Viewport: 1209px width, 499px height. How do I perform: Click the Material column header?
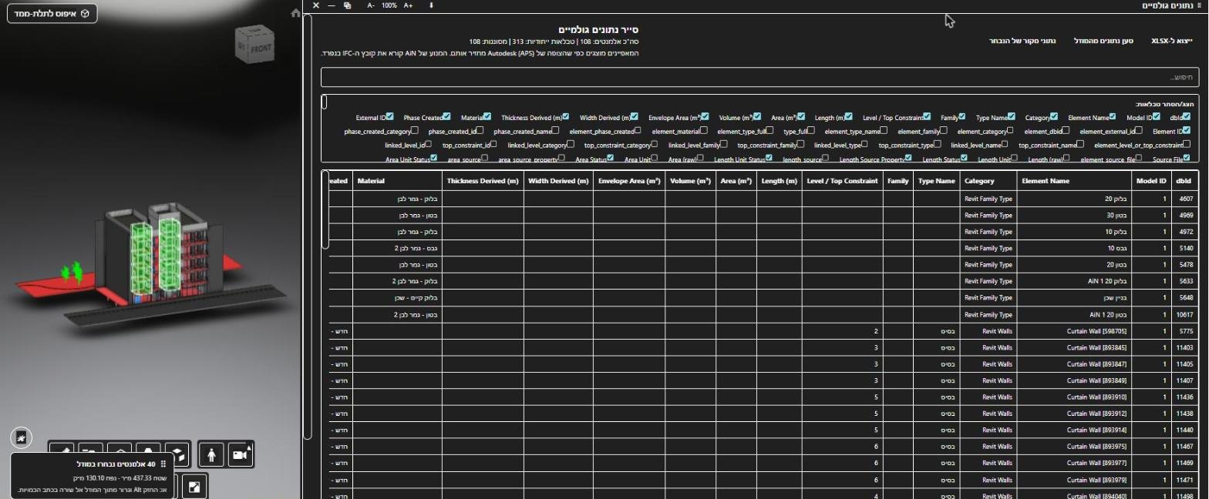397,181
